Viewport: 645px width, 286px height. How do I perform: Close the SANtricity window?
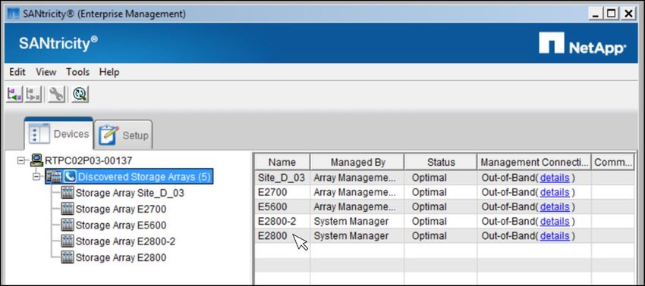click(628, 14)
